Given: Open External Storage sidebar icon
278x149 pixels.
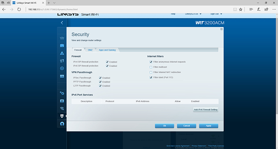Looking at the screenshot, I should point(62,76).
